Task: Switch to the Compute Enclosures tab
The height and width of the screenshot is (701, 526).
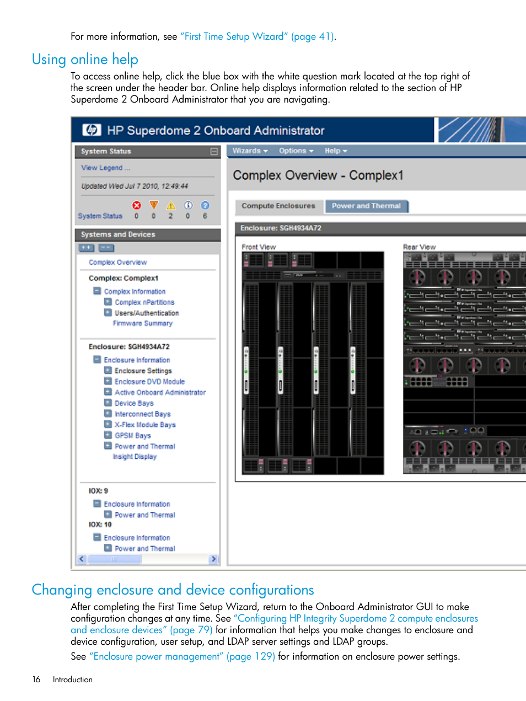Action: (x=278, y=206)
